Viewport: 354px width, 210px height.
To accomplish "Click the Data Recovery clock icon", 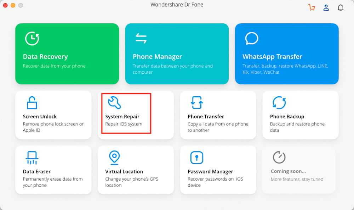I will [x=32, y=39].
